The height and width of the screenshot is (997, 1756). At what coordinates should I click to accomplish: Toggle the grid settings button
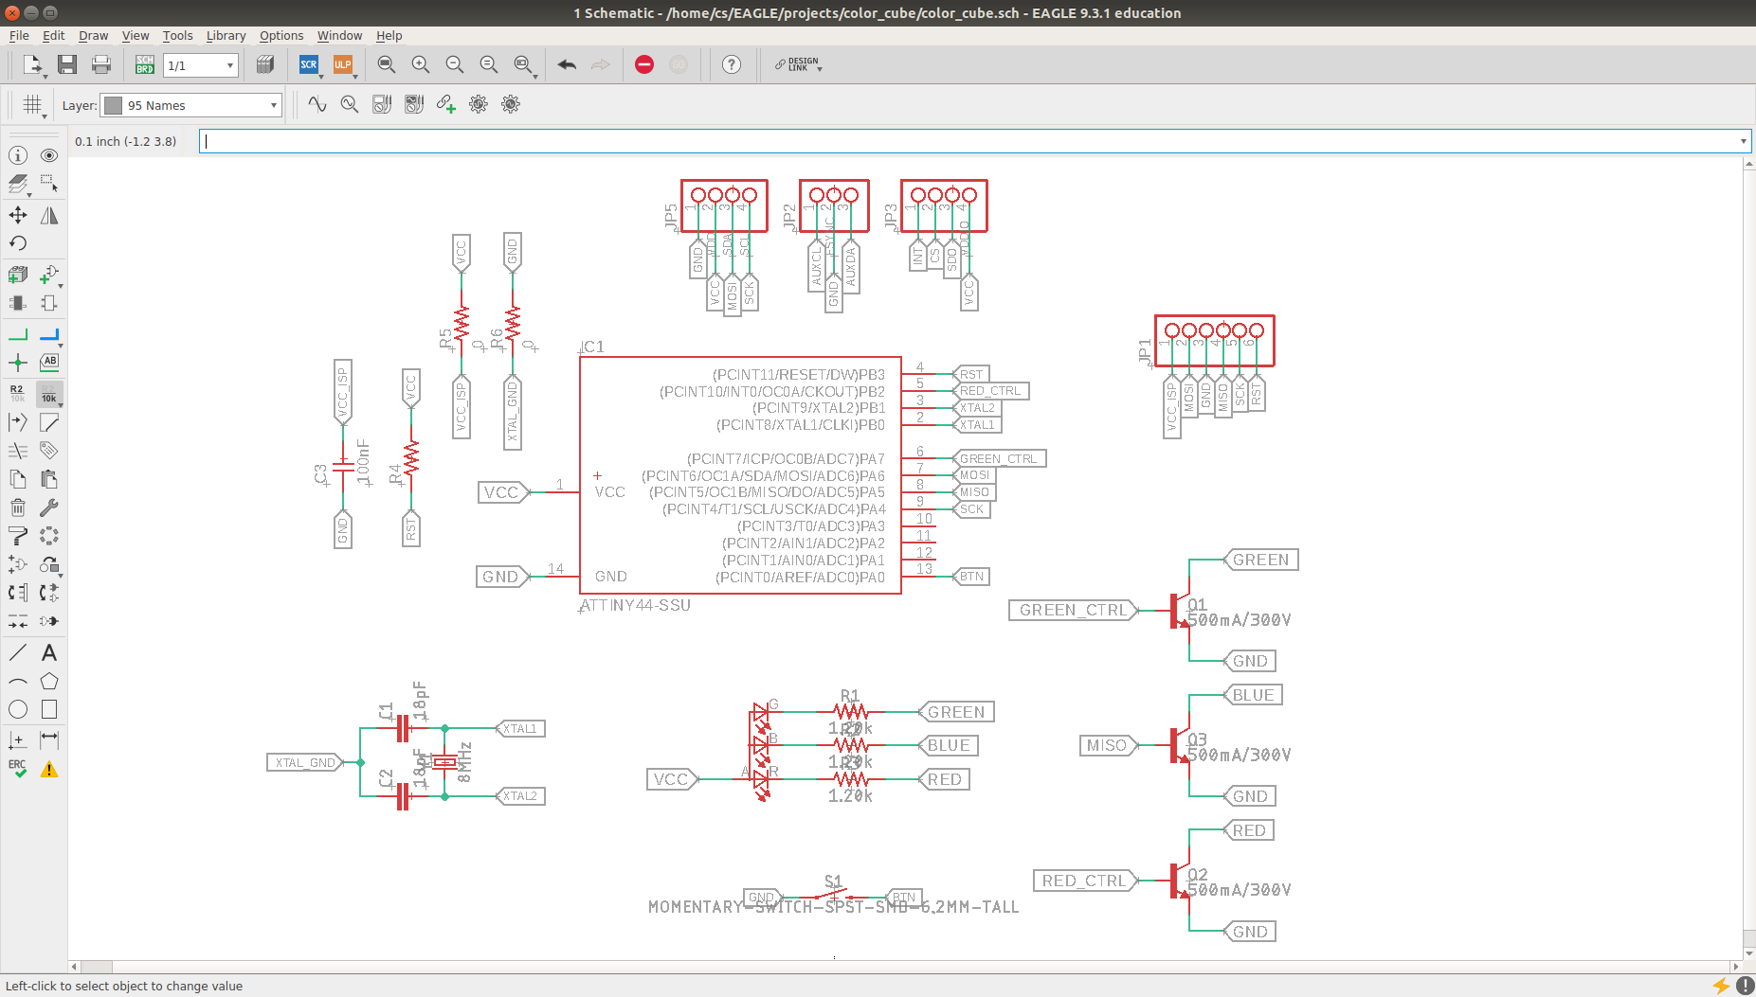point(33,105)
